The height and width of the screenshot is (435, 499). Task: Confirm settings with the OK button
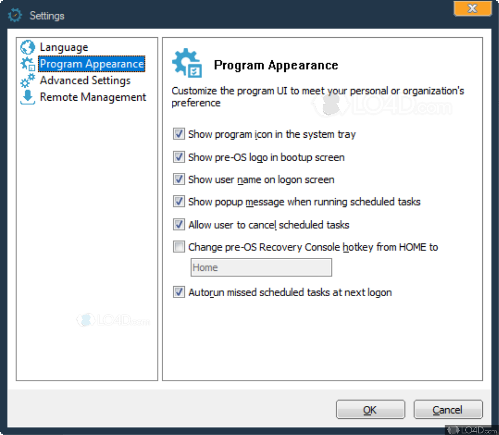pyautogui.click(x=370, y=409)
